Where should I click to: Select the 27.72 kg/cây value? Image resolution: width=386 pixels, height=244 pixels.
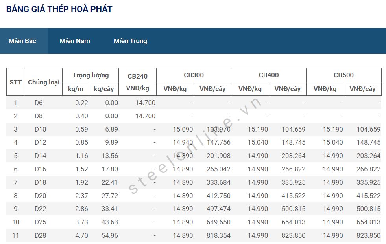110,196
